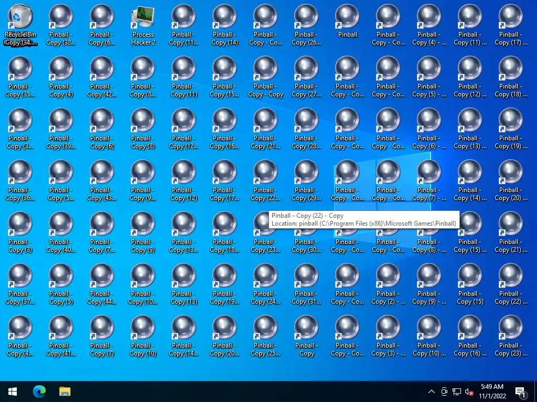Select shortcut labeled "Pinball - Copy (43..."

click(102, 181)
